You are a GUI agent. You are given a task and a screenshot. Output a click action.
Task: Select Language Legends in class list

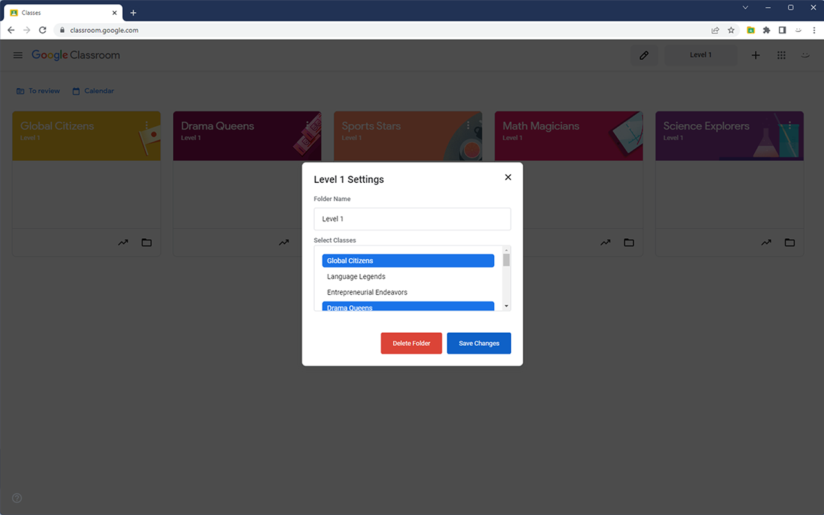point(408,276)
